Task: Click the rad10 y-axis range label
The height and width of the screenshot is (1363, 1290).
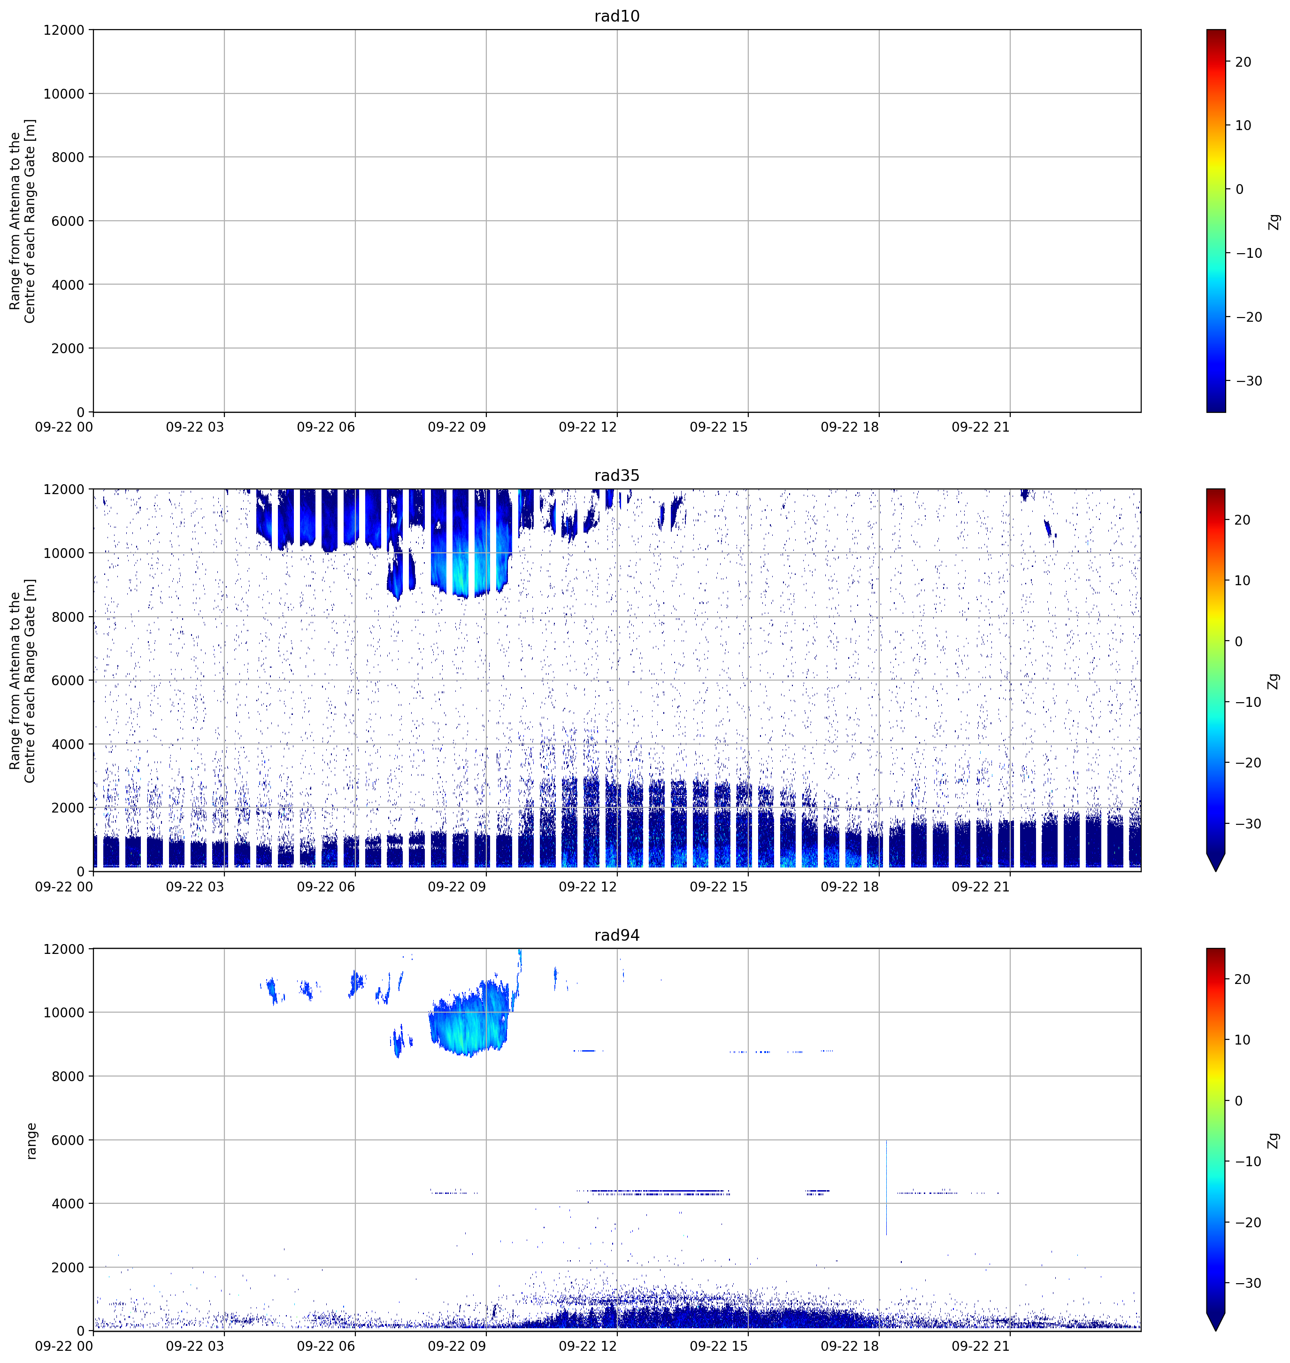Action: tap(22, 221)
